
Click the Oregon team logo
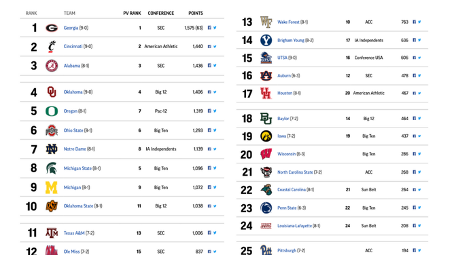52,111
